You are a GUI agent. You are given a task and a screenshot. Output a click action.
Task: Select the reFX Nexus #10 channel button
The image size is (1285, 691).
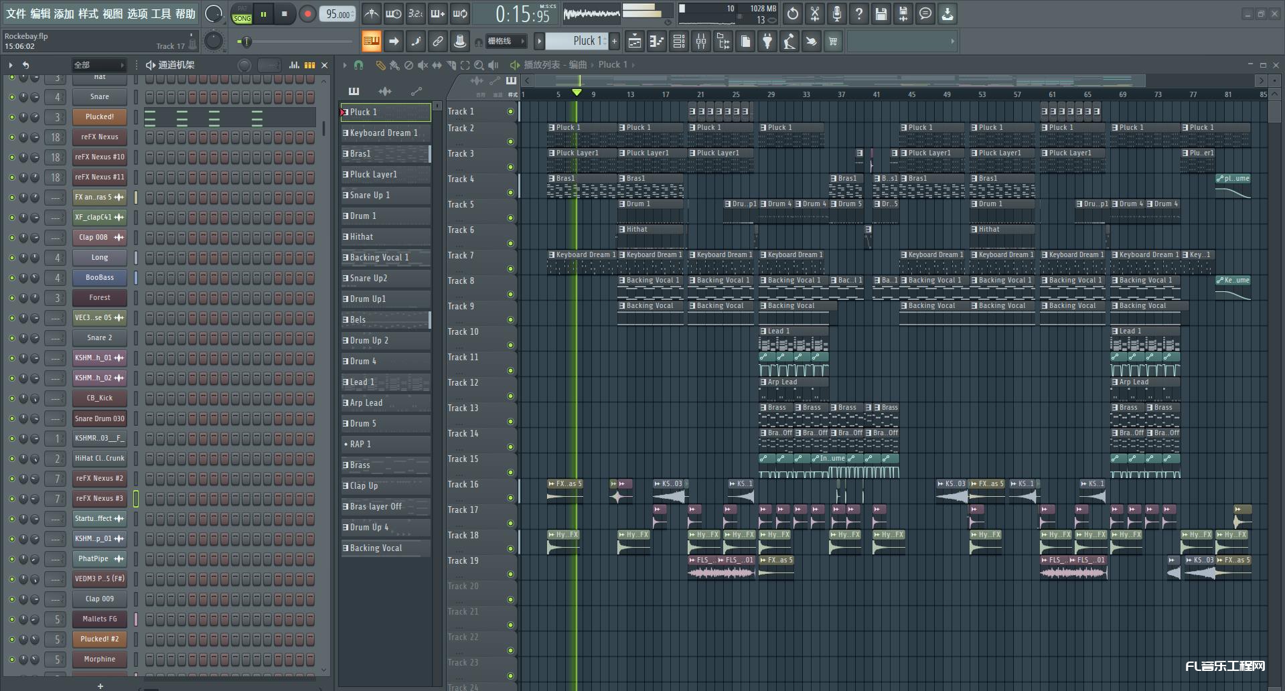pos(99,157)
